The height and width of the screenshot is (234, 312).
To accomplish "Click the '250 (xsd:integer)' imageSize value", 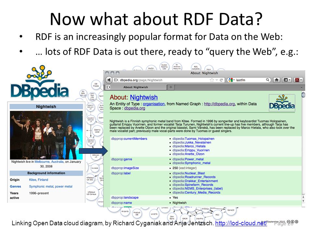I will 185,168.
